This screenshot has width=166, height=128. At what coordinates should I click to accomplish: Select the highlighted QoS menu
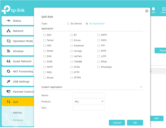[18, 102]
